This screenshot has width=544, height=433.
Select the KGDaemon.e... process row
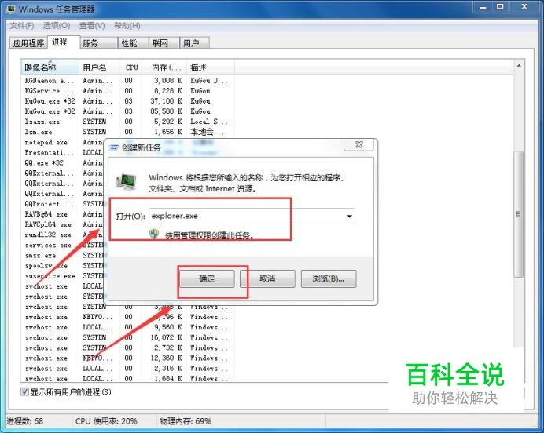click(127, 81)
